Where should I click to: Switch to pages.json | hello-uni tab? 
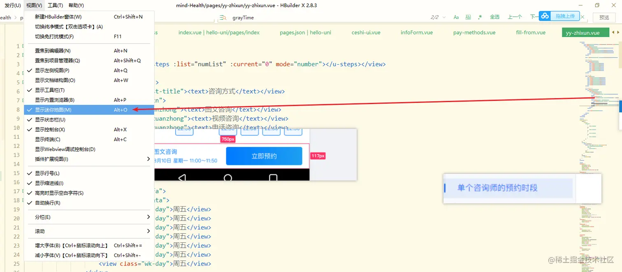pyautogui.click(x=305, y=33)
